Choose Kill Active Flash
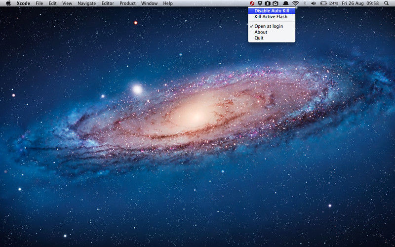 click(x=272, y=17)
